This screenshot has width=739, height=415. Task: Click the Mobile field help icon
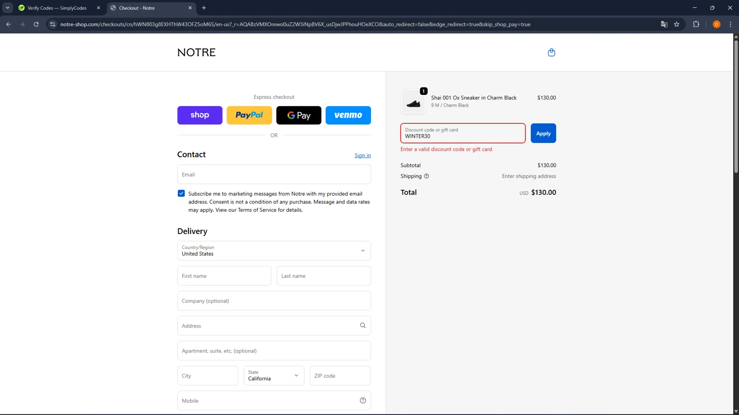coord(363,401)
